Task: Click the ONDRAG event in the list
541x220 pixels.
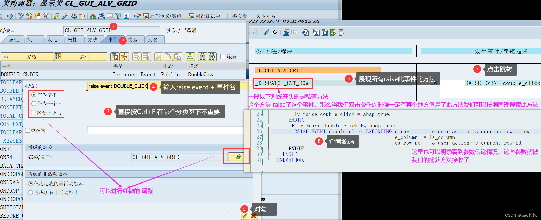Action: [x=9, y=182]
